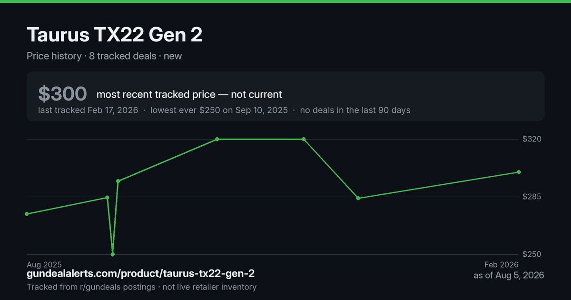Viewport: 571px width, 300px height.
Task: Click the $320 axis label
Action: click(532, 139)
